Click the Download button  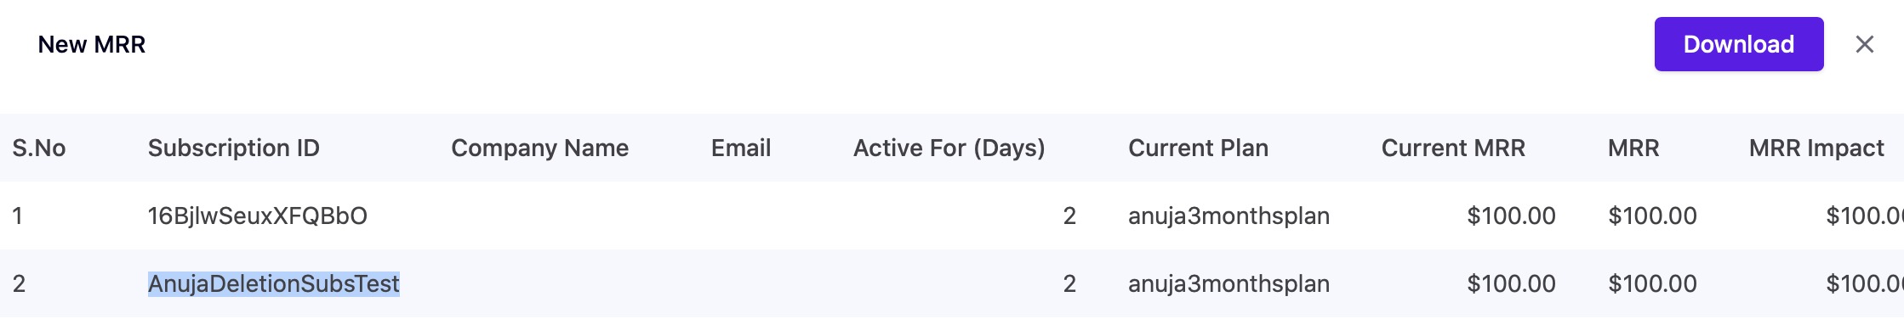coord(1738,44)
